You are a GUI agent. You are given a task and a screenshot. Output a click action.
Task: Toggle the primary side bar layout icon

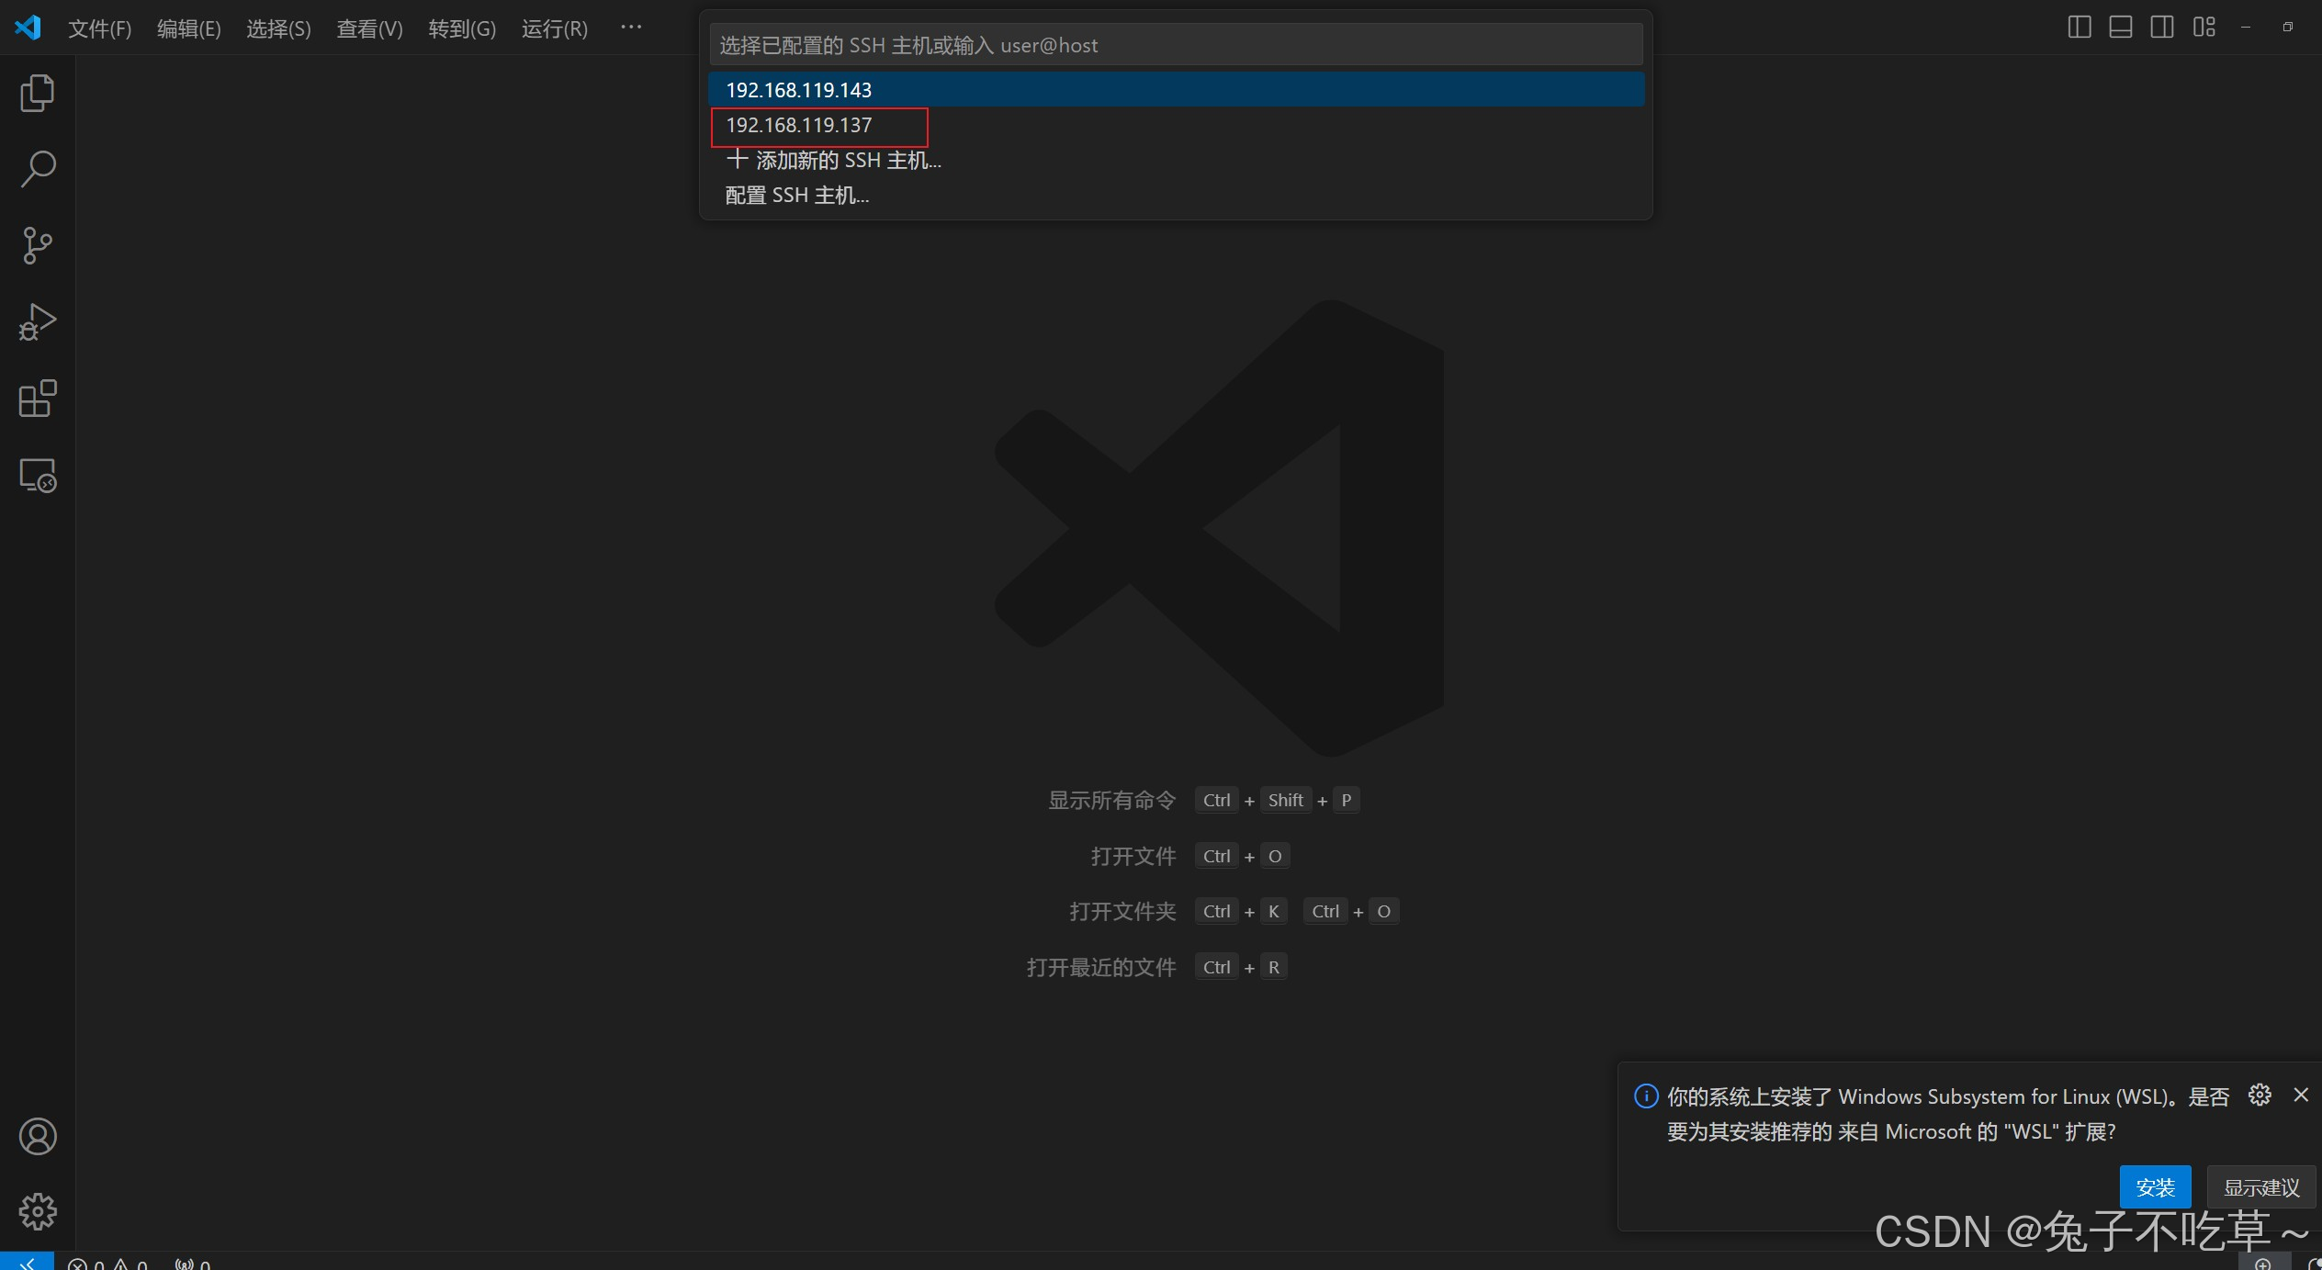pyautogui.click(x=2080, y=28)
